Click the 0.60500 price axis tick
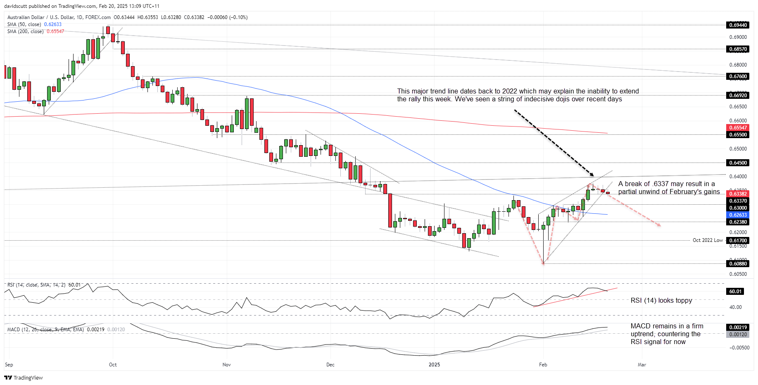 pos(738,274)
